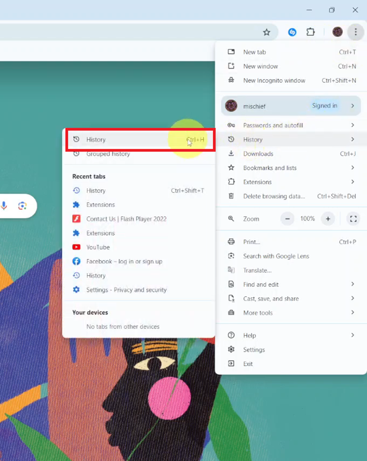This screenshot has width=367, height=461.
Task: Open a New tab
Action: pyautogui.click(x=291, y=52)
